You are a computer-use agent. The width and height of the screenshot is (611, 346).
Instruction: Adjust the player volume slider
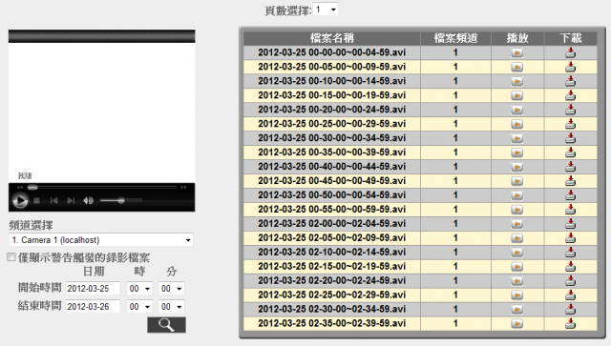point(121,200)
